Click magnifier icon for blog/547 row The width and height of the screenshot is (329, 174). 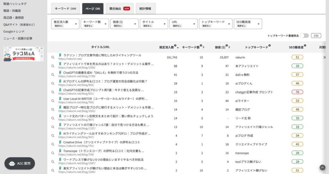53,136
